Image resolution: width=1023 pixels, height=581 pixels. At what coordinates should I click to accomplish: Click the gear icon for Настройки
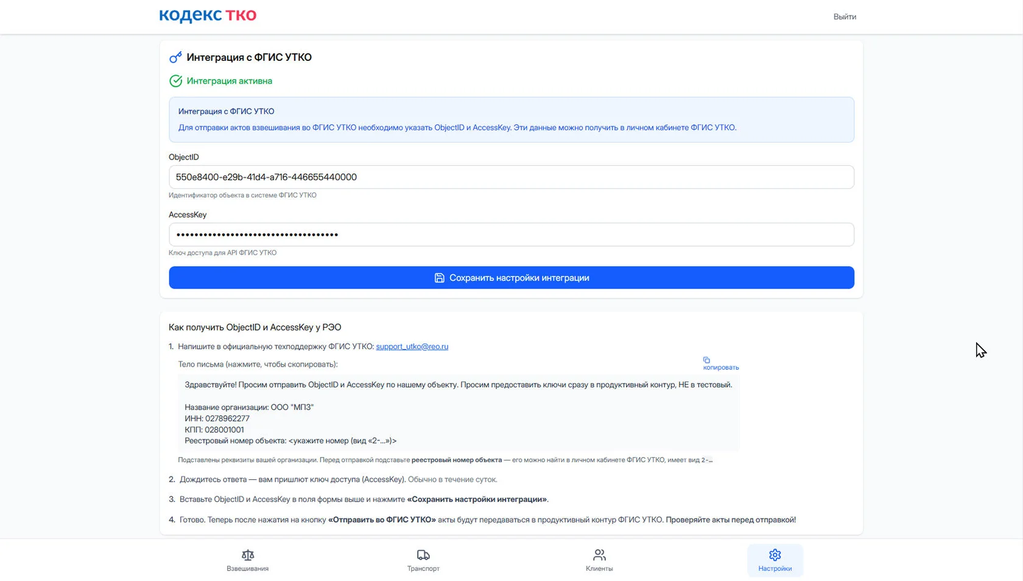point(775,555)
